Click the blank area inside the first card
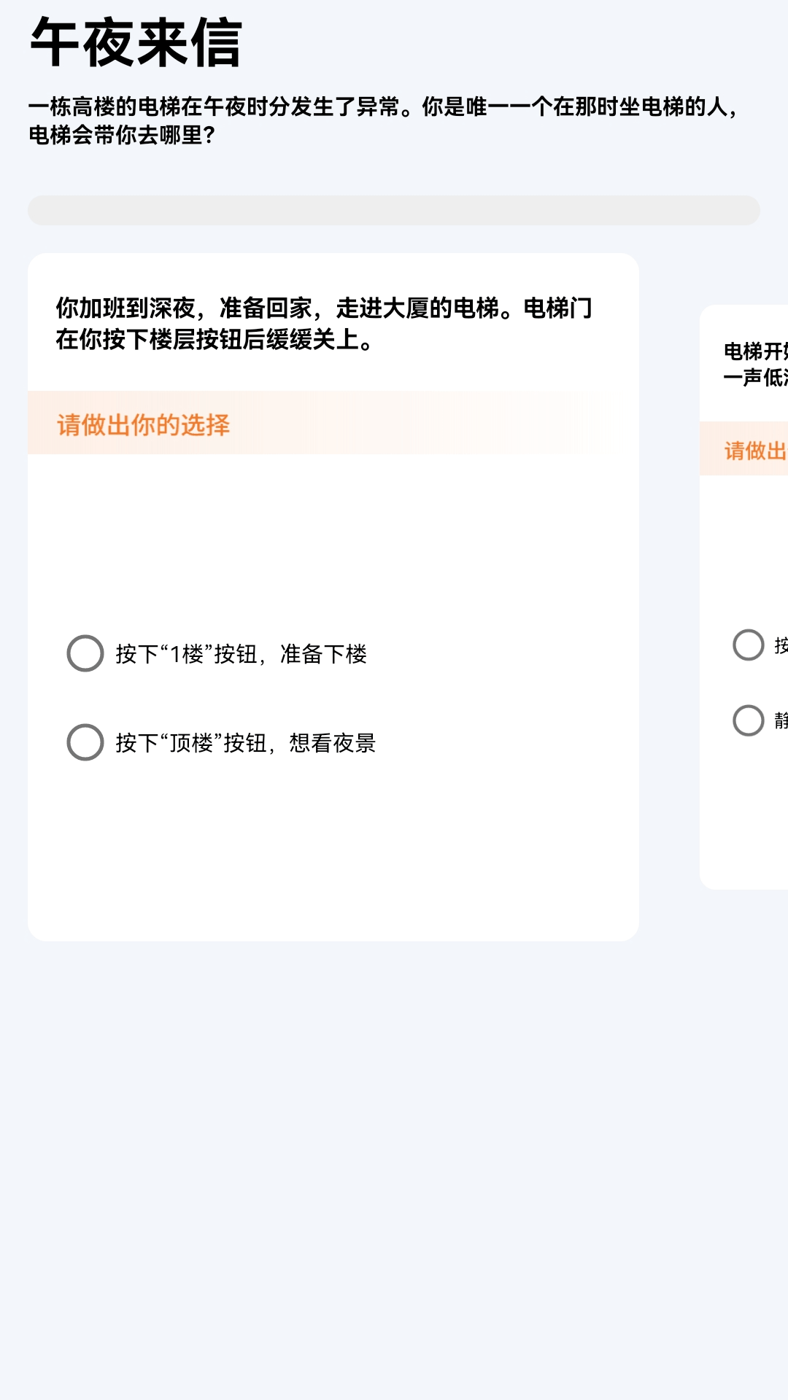Viewport: 788px width, 1400px height. 334,860
